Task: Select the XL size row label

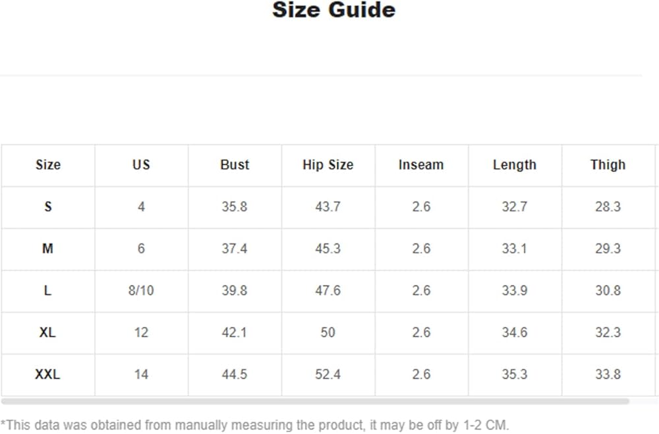Action: click(47, 332)
